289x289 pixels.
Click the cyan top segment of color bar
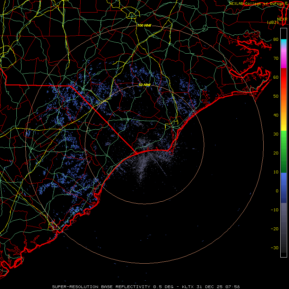pos(284,43)
